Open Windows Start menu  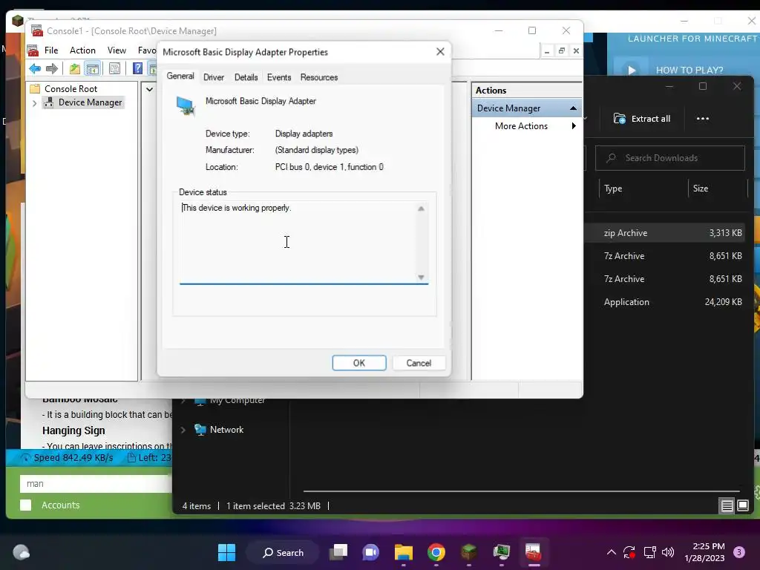[x=226, y=552]
